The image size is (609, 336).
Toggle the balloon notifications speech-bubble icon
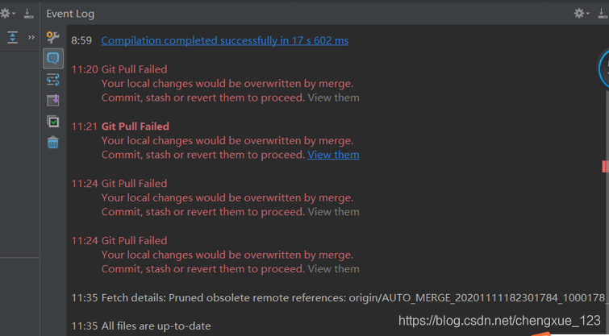pyautogui.click(x=52, y=59)
